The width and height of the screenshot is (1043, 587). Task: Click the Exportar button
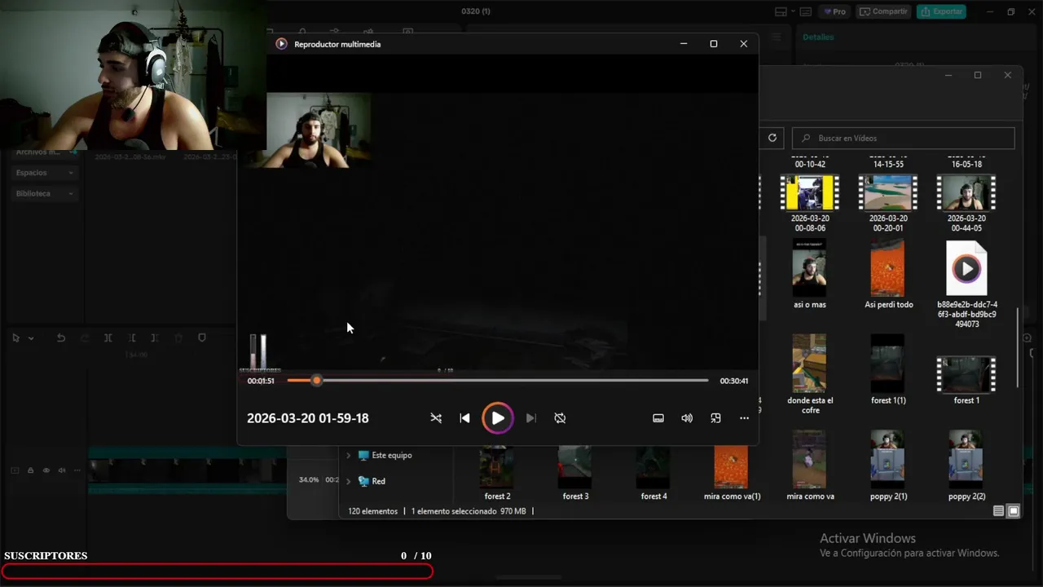(941, 11)
